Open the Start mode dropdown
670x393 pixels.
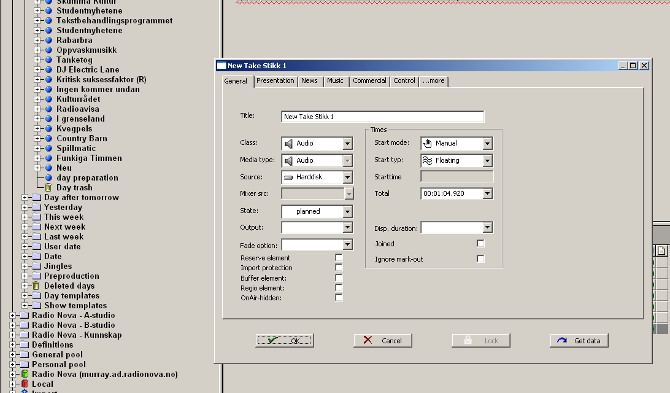pyautogui.click(x=487, y=144)
